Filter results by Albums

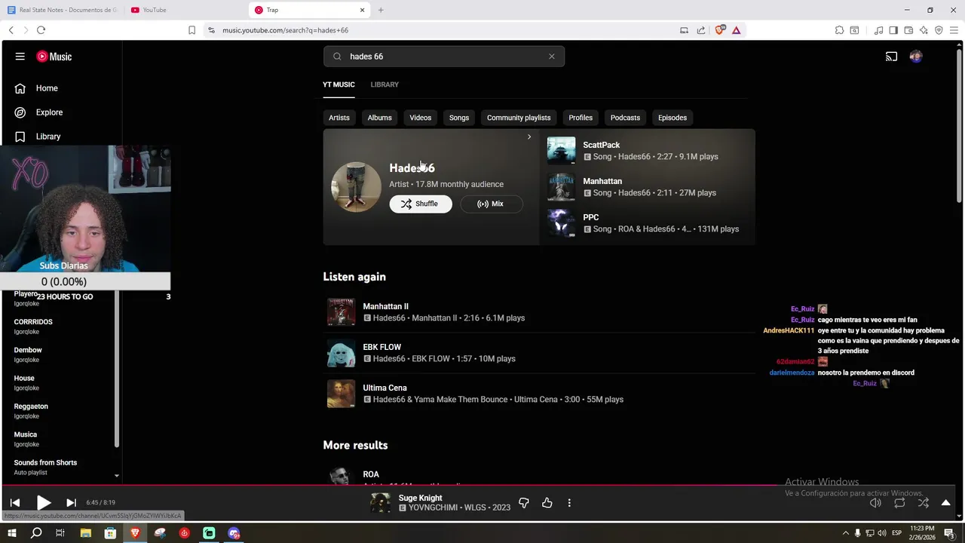point(379,118)
